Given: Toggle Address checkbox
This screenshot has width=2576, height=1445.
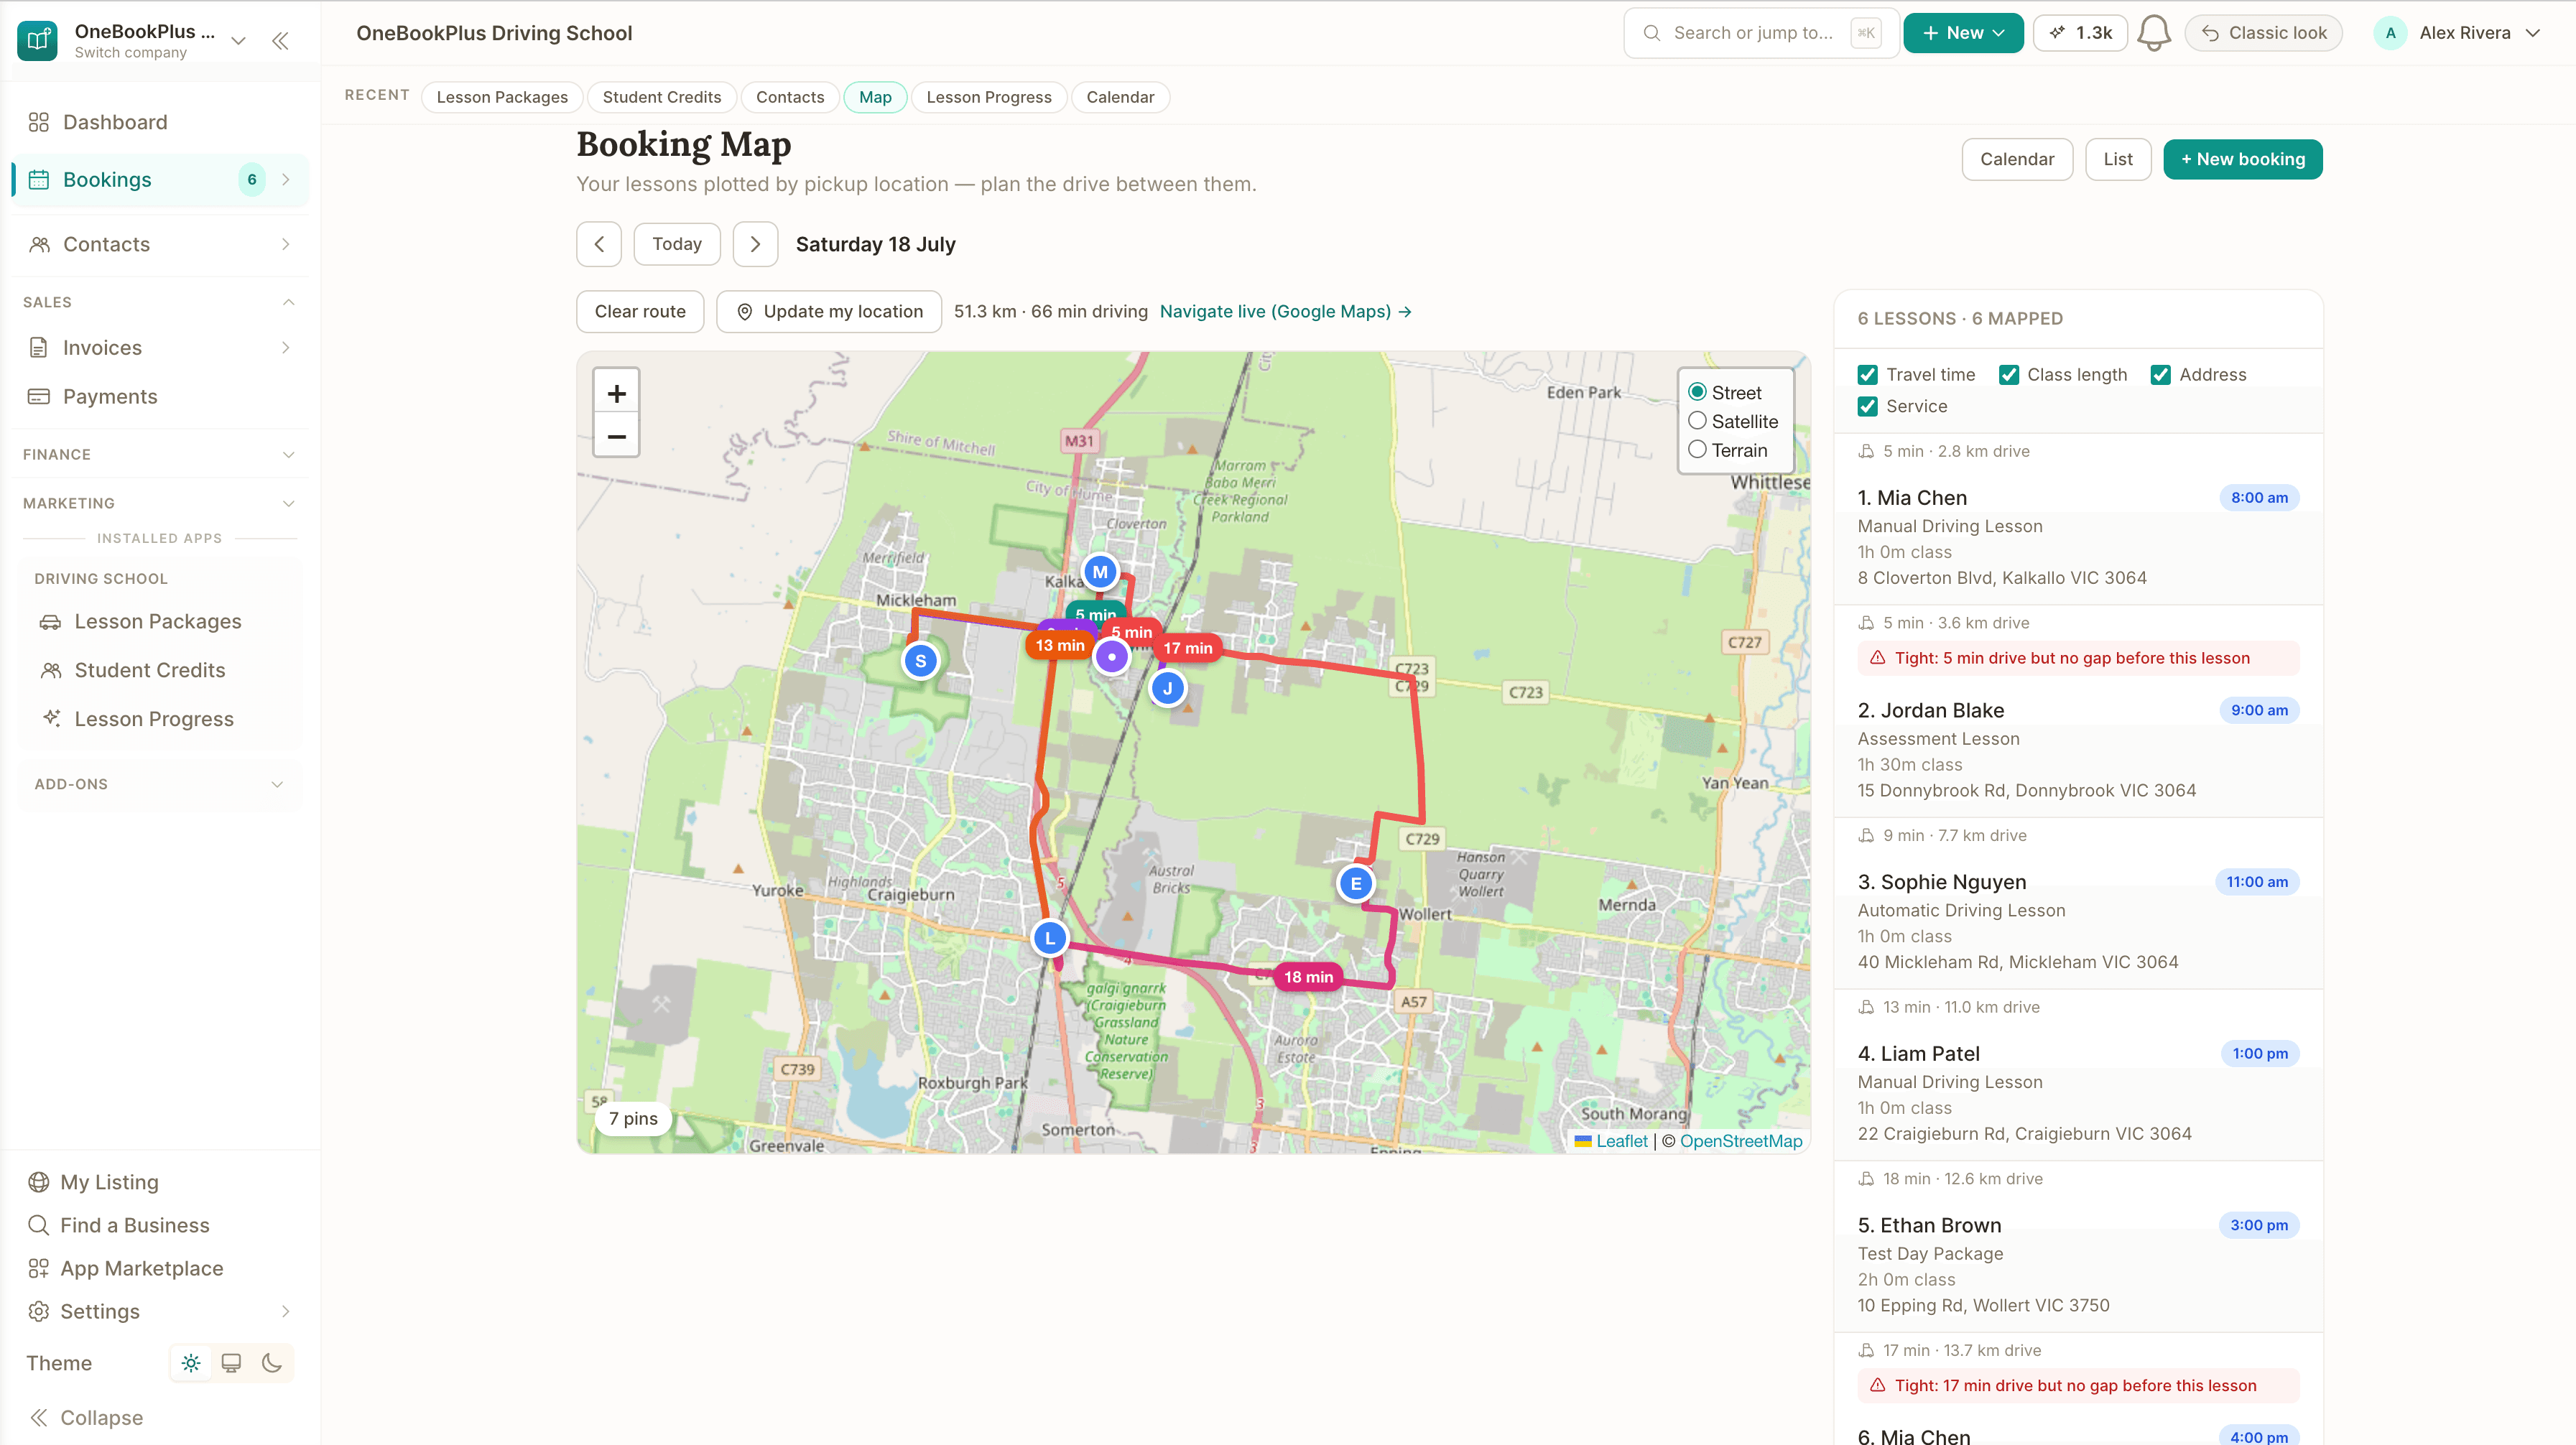Looking at the screenshot, I should [x=2160, y=375].
